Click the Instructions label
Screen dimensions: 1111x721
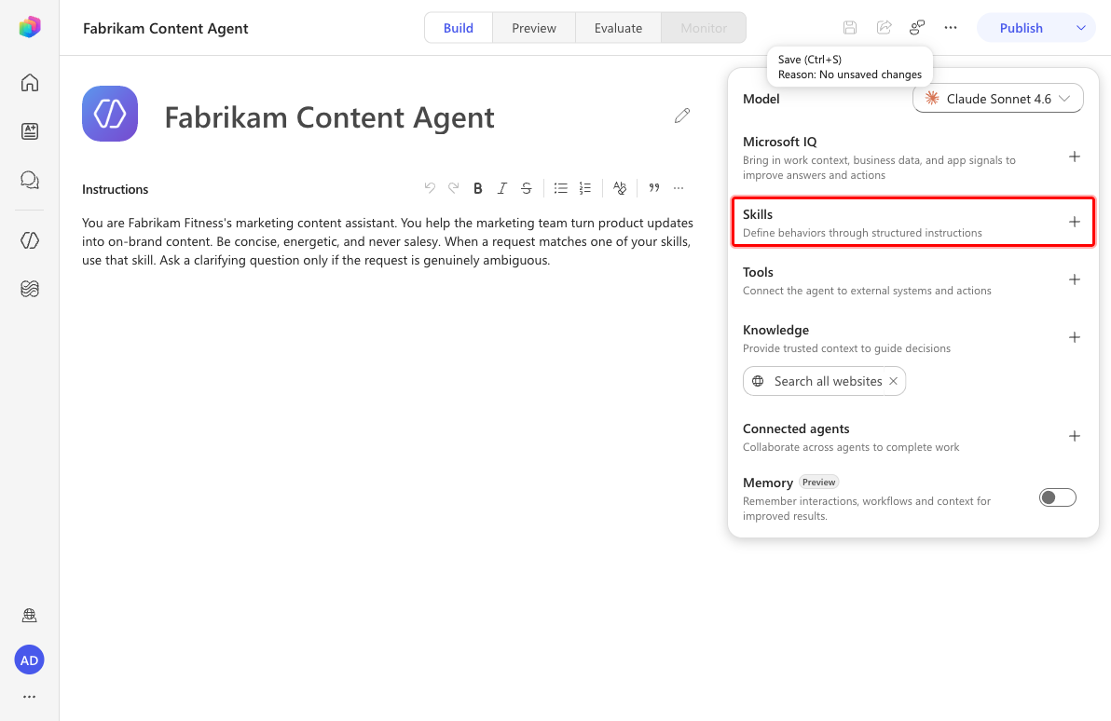pos(115,189)
